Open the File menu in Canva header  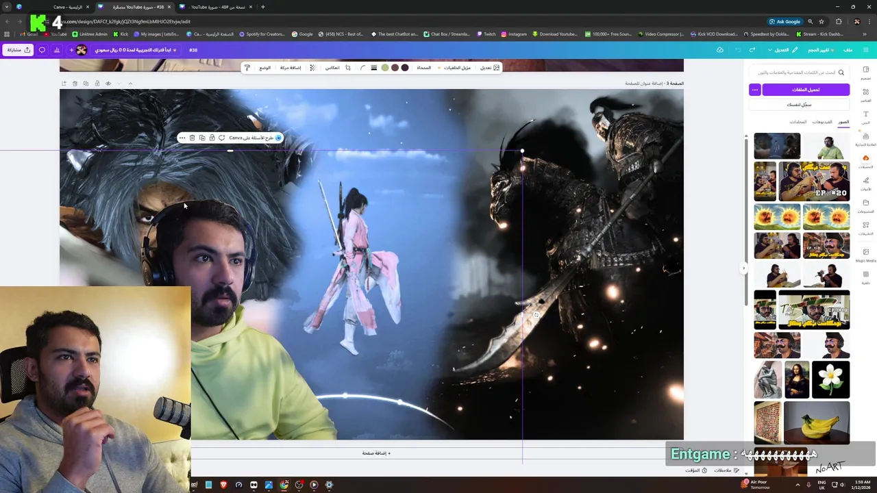[x=848, y=50]
